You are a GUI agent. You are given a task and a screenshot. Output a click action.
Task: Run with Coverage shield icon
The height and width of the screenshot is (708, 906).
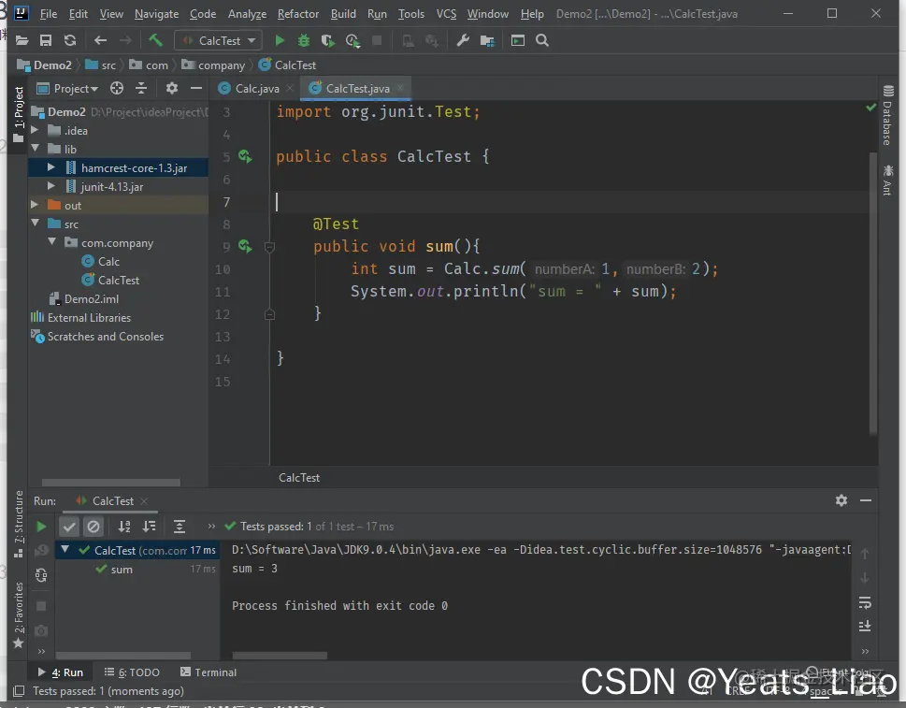[327, 40]
